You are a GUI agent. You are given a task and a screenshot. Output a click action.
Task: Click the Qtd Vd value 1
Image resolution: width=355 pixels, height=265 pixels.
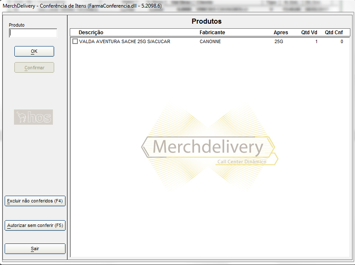tap(316, 41)
